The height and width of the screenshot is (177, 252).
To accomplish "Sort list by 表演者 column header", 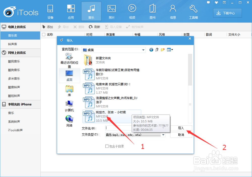I will pos(110,34).
